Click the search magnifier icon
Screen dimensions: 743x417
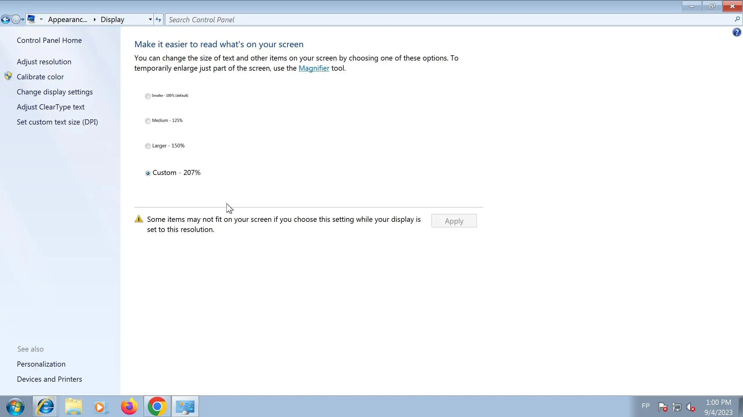click(737, 19)
